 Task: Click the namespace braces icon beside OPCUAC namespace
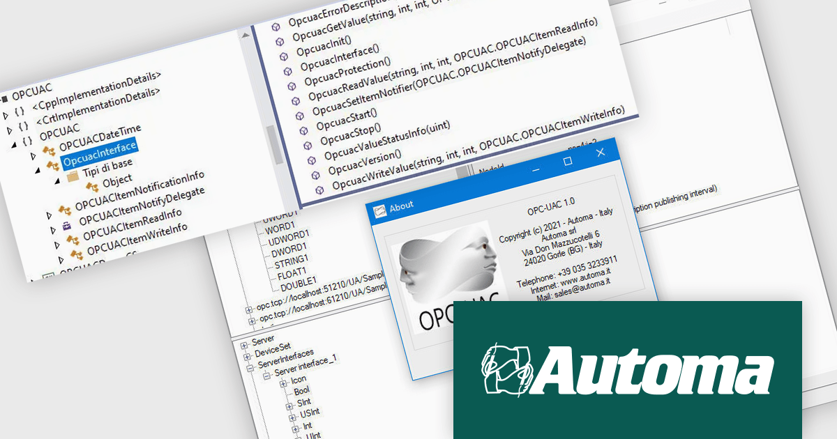[27, 141]
